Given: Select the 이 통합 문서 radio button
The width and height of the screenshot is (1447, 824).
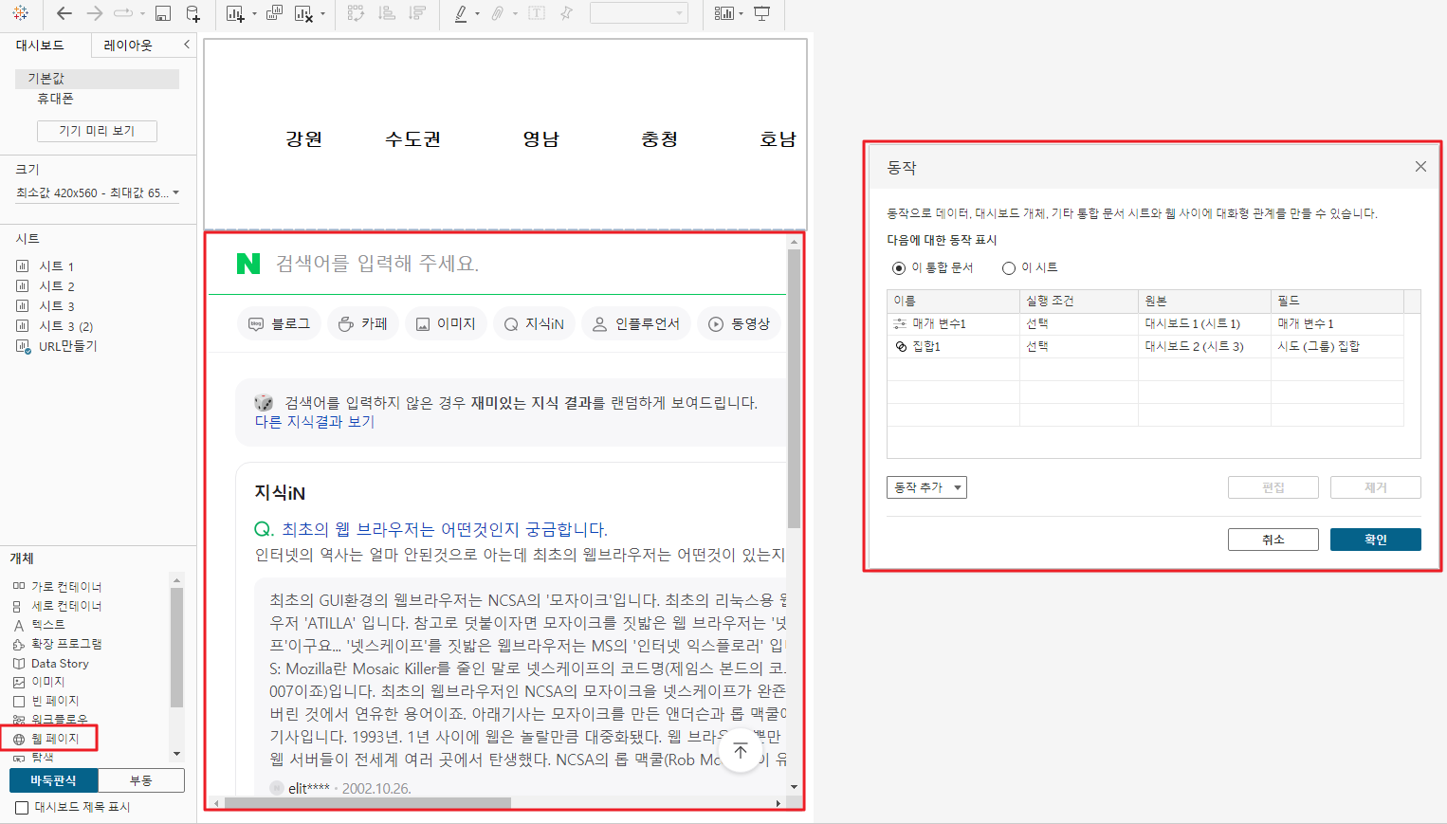Looking at the screenshot, I should (x=899, y=268).
